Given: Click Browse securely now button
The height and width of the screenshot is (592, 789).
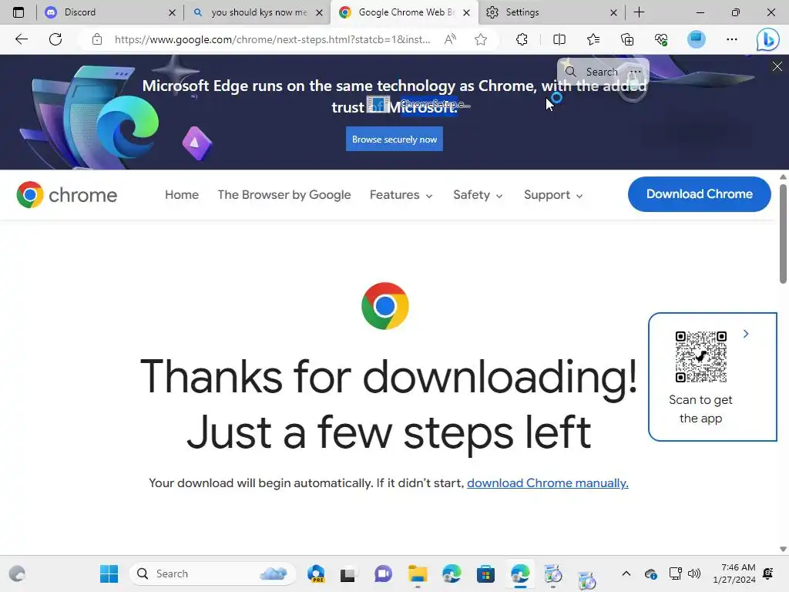Looking at the screenshot, I should click(x=394, y=139).
